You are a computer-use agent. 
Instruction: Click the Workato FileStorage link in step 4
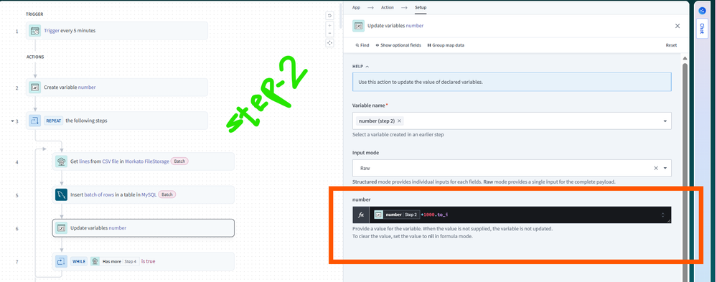click(147, 161)
